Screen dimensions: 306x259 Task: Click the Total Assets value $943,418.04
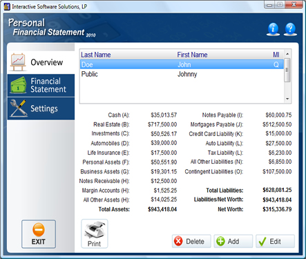[x=162, y=209]
